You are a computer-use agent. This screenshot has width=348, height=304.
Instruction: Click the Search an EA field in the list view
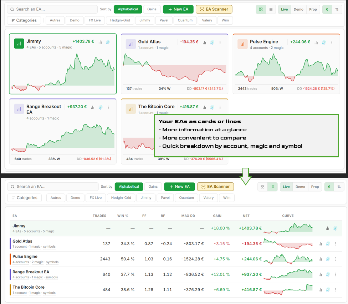53,187
